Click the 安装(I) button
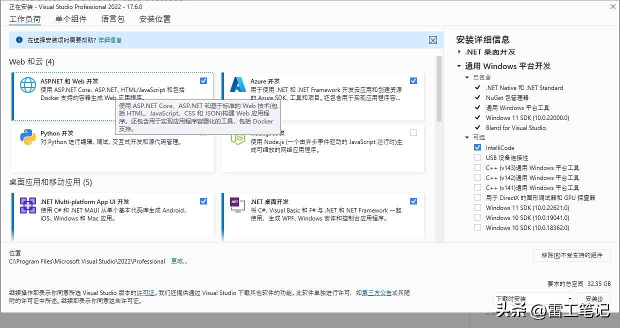 (x=594, y=297)
